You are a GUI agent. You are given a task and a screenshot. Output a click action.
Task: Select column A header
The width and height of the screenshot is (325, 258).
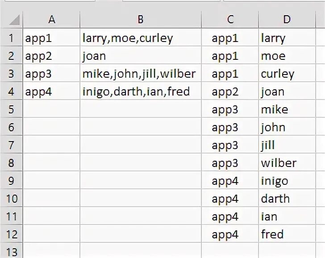(51, 19)
